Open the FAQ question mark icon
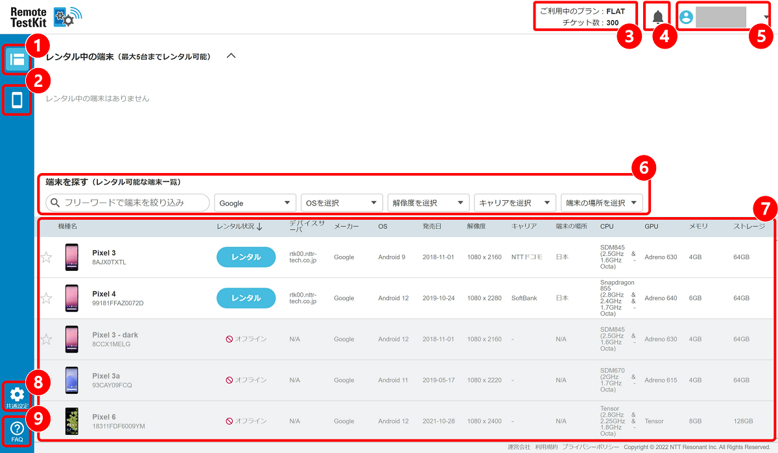778x453 pixels. (x=17, y=431)
